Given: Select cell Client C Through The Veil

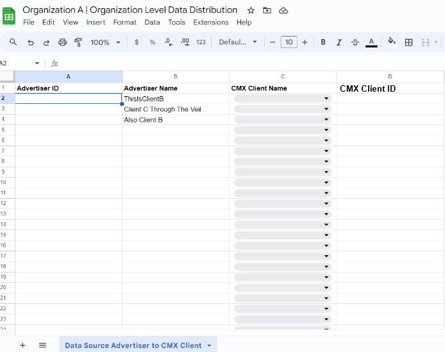Looking at the screenshot, I should click(176, 109).
